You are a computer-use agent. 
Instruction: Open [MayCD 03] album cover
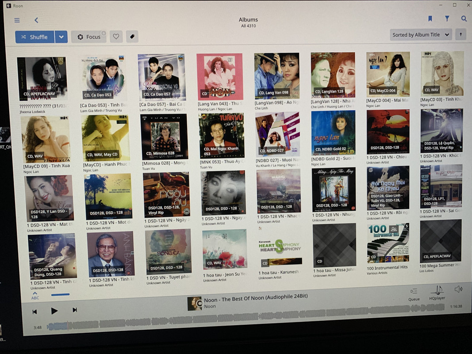[442, 74]
